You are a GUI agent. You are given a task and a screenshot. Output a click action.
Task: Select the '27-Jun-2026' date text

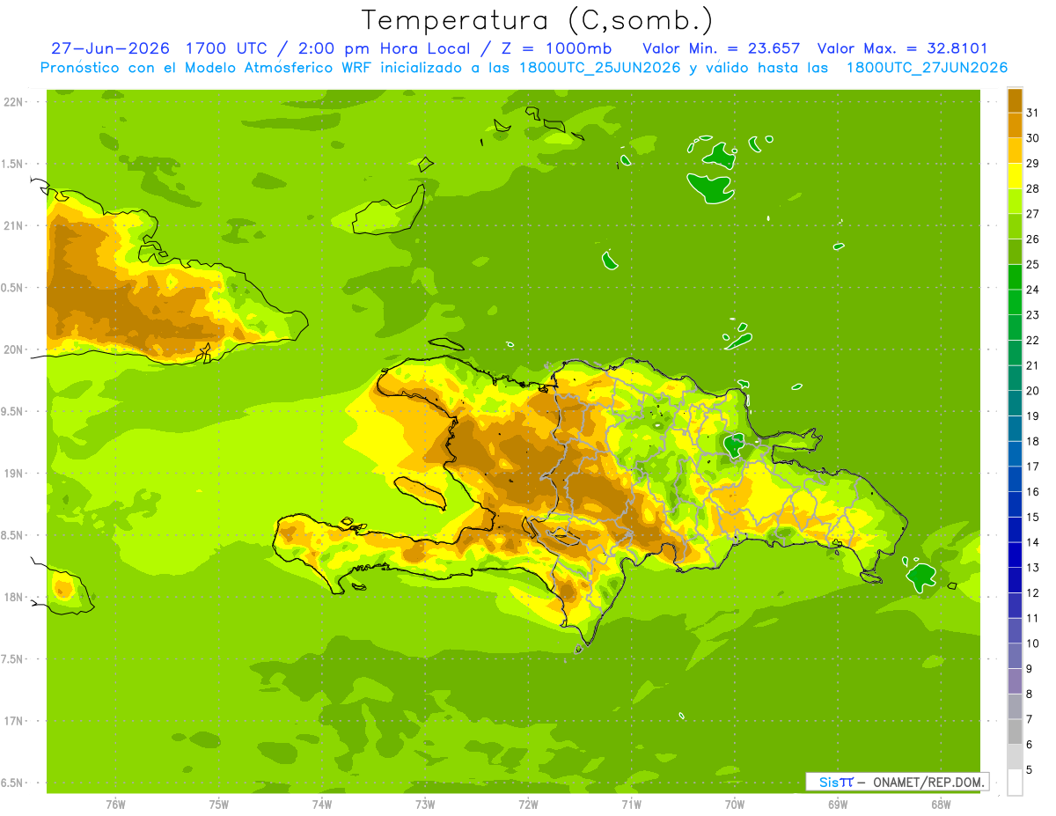110,48
